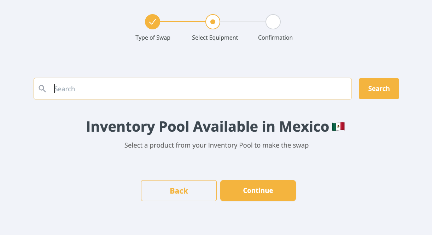Select the 'Type of Swap' step label
Viewport: 432px width, 235px height.
click(x=153, y=38)
